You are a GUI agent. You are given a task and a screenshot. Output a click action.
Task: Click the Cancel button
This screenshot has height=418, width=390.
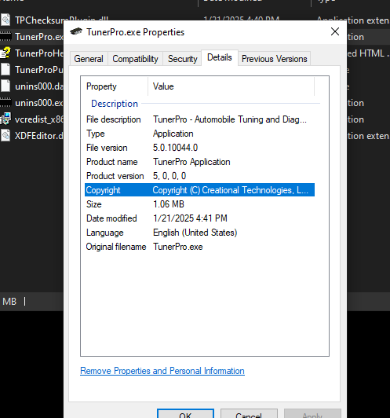249,414
